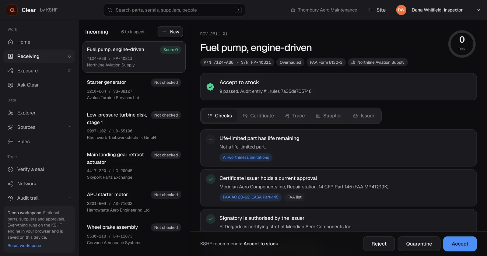Select the APU starter motor item
Viewport: 487px width, 256px height.
pyautogui.click(x=134, y=202)
